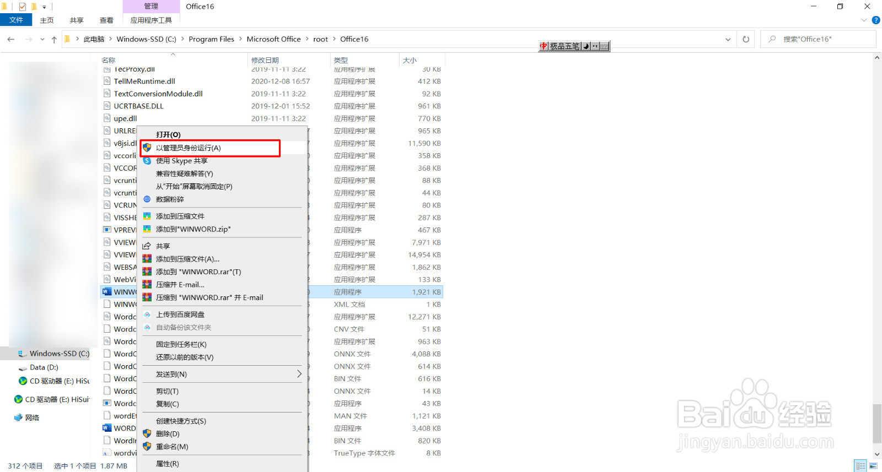Choose 上传到百度网盘 menu entry
The image size is (882, 472).
coord(222,314)
